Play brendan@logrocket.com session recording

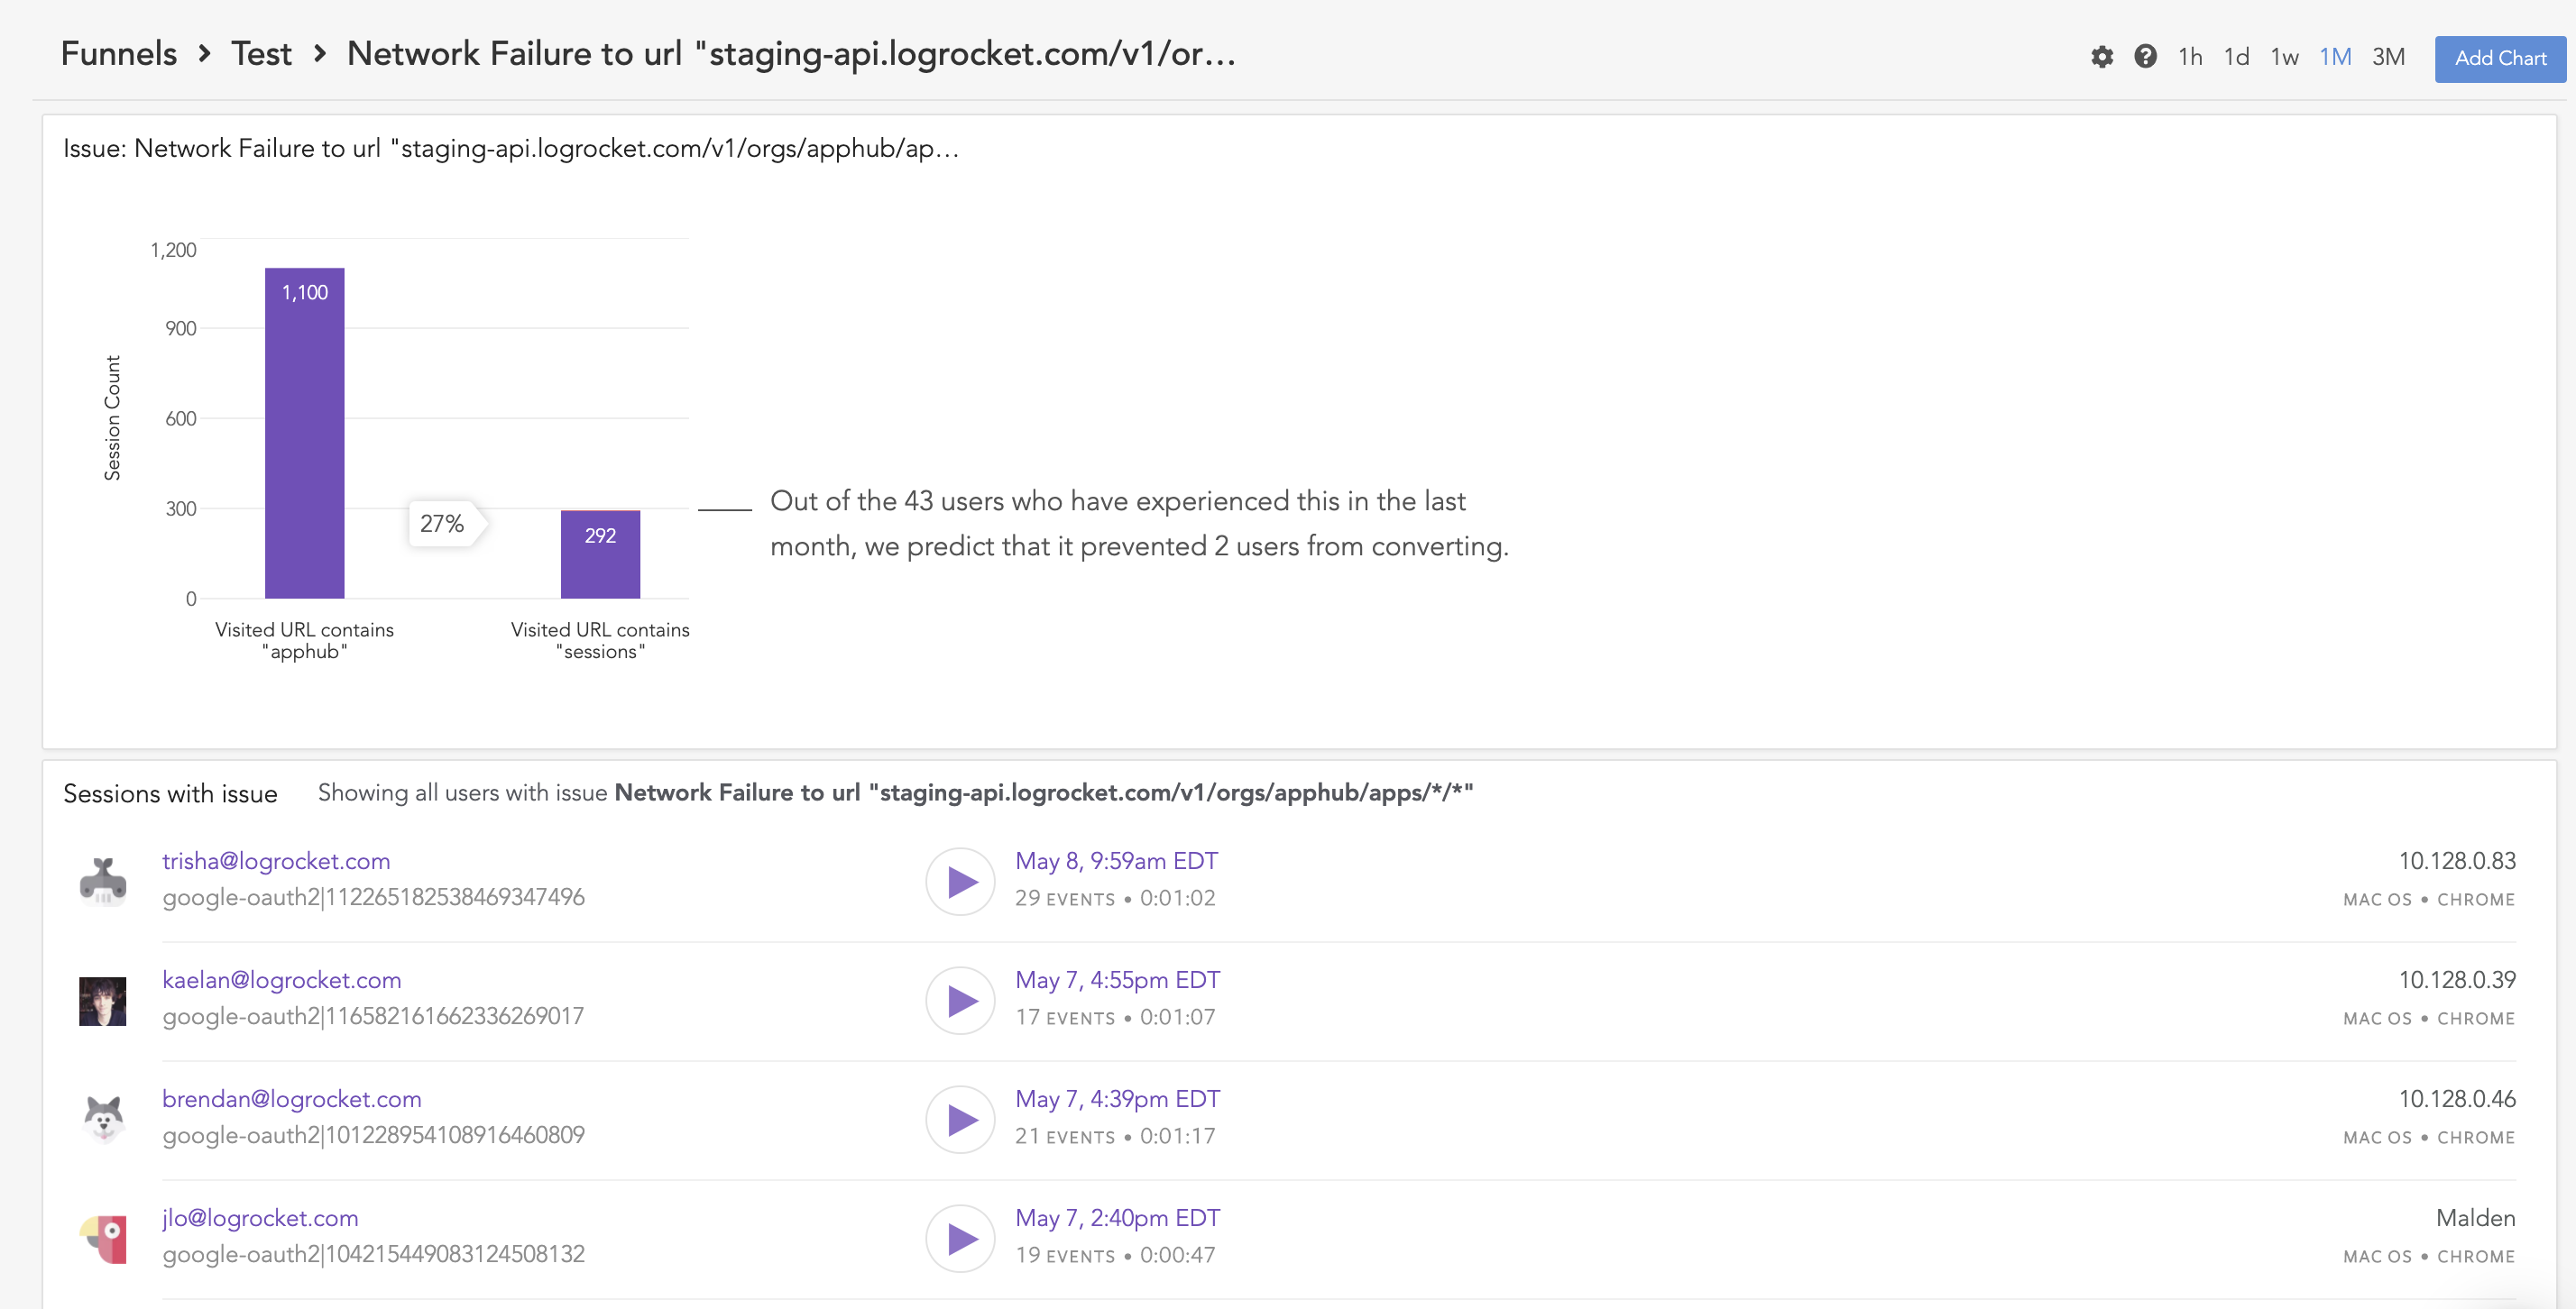[960, 1119]
